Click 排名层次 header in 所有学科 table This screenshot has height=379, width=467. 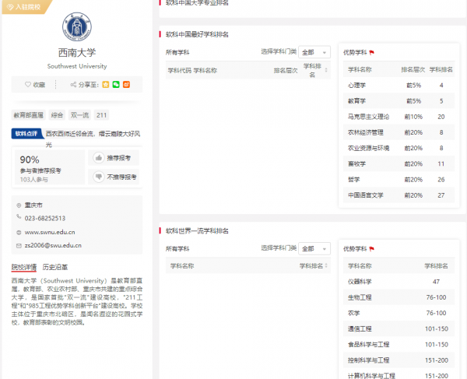[286, 71]
